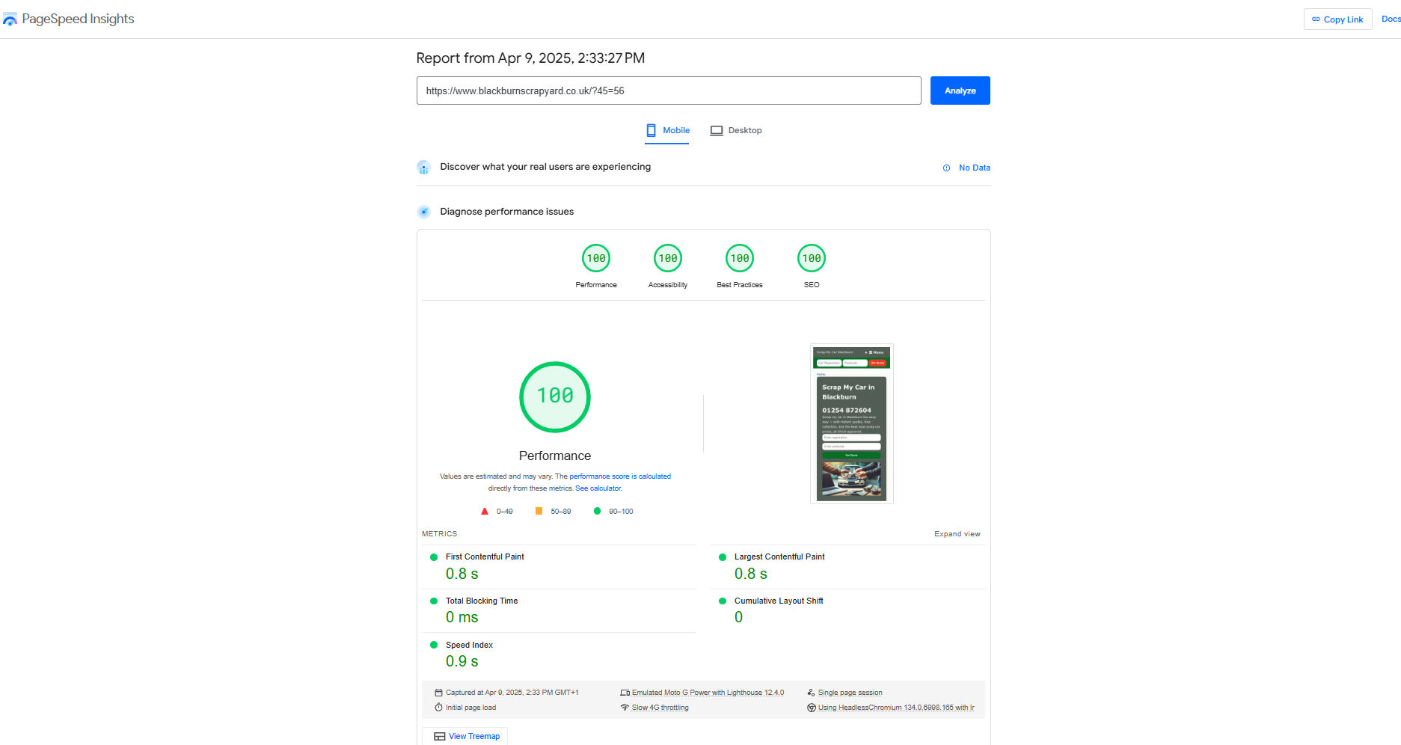This screenshot has height=745, width=1401.
Task: Click the Largest Contentful Paint metric label
Action: [779, 557]
